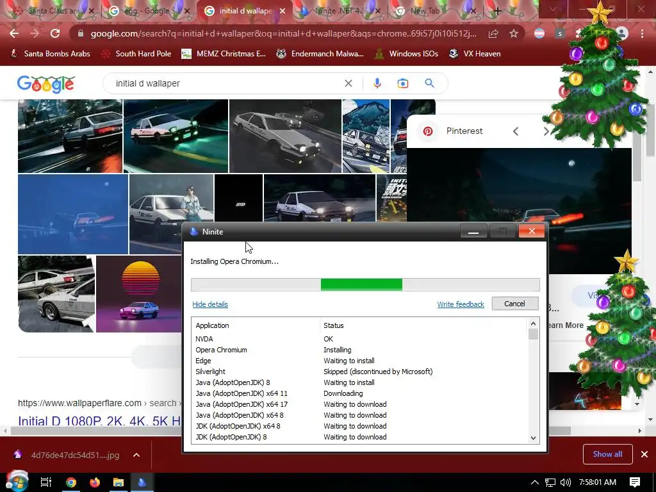
Task: Open network status icon in system tray
Action: pyautogui.click(x=550, y=482)
